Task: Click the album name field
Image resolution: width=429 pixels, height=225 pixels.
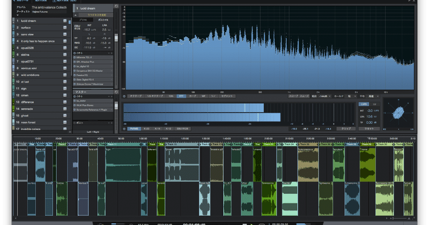Action: tap(49, 8)
